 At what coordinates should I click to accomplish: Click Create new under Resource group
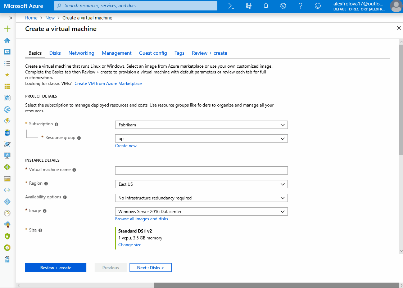(126, 146)
